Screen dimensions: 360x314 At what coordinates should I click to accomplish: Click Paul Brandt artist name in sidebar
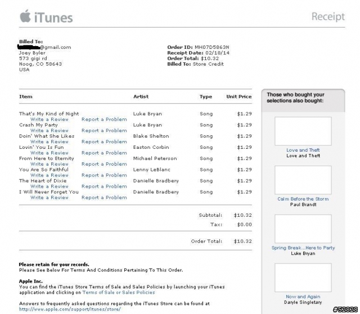click(303, 204)
